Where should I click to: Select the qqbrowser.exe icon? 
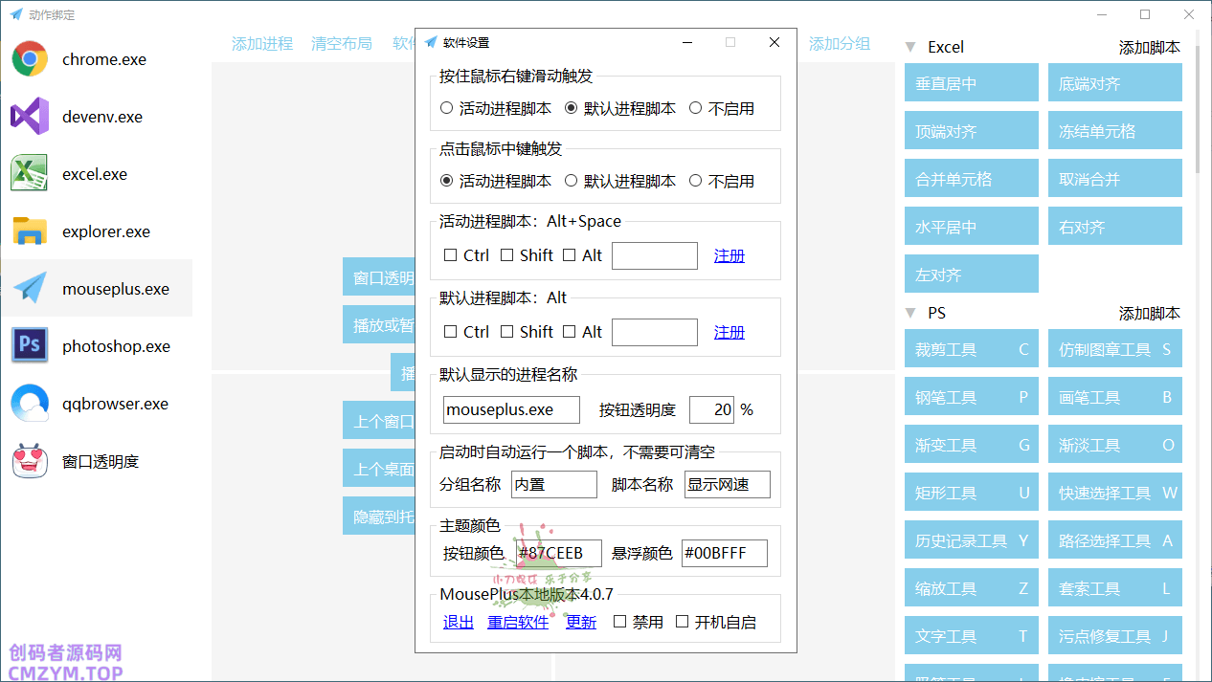tap(30, 404)
